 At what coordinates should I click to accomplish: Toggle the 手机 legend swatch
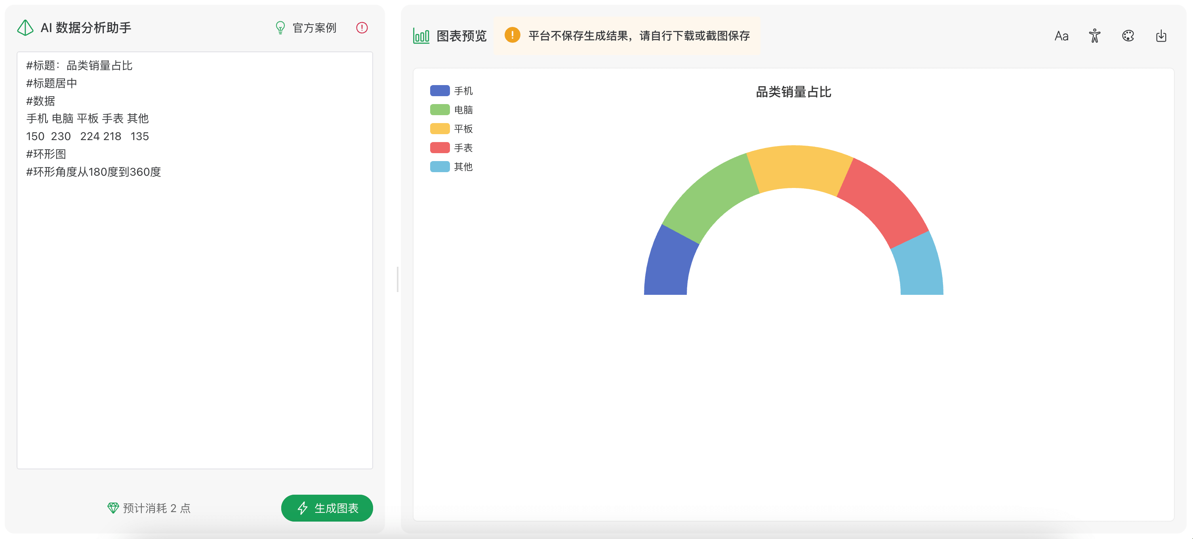tap(440, 91)
